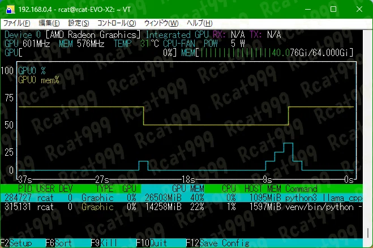
Task: Click the MEM 576MHz clock reading
Action: 82,44
